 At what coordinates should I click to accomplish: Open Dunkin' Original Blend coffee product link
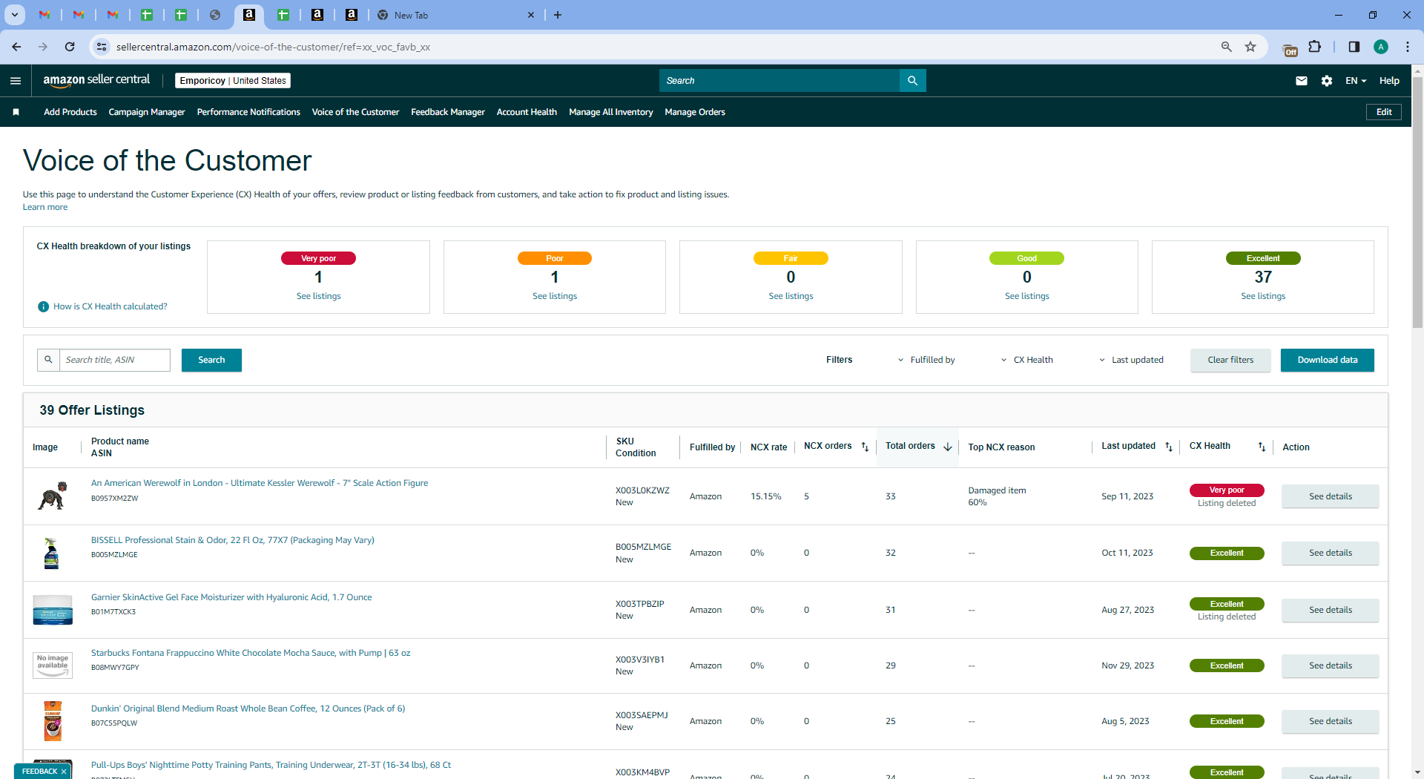coord(248,709)
